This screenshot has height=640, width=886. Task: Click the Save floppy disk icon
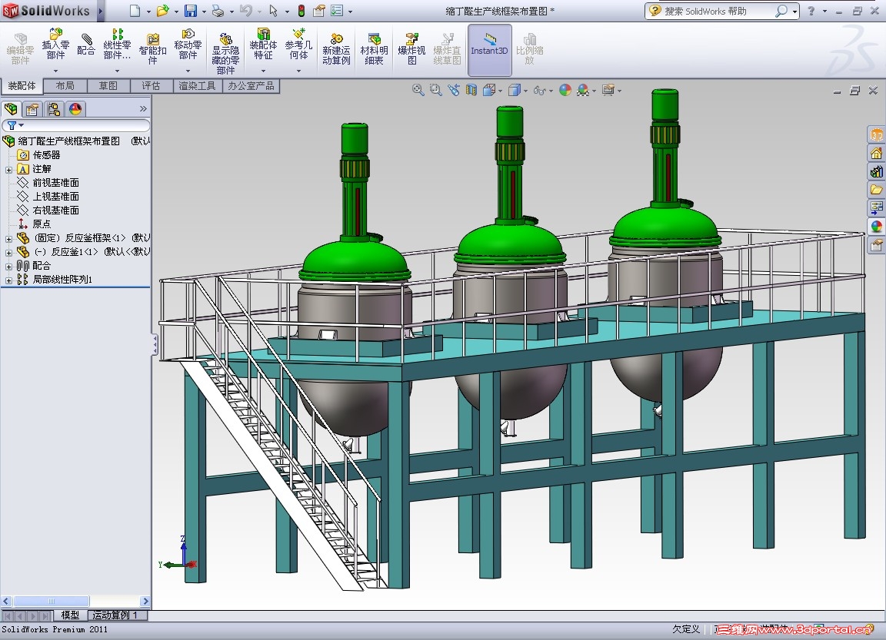click(190, 11)
